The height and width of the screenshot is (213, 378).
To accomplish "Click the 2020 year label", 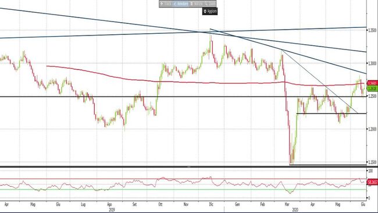I will [x=295, y=210].
